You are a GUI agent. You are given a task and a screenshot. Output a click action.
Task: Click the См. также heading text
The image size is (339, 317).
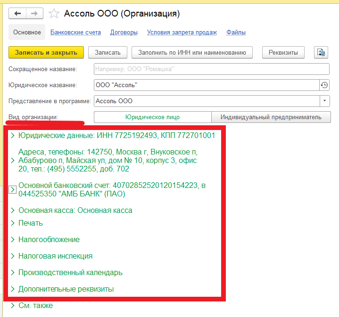click(x=36, y=305)
